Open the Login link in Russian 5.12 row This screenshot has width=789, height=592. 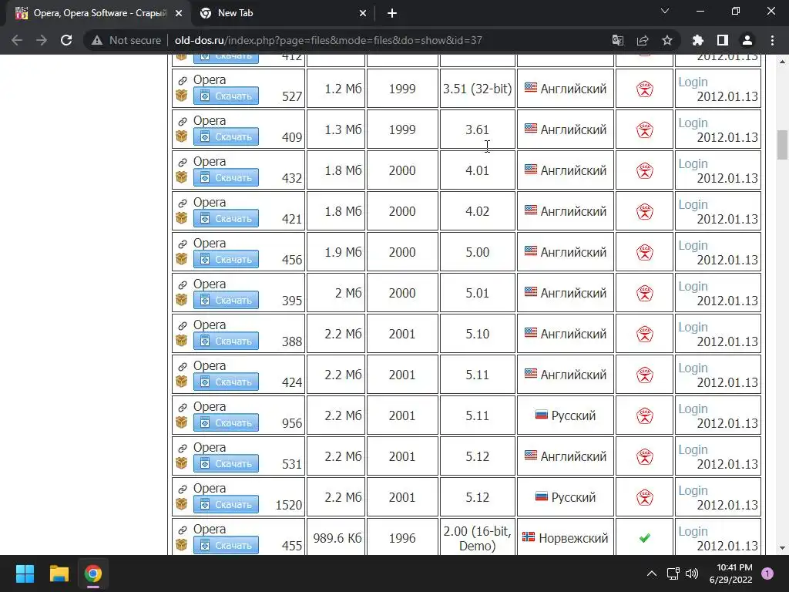(x=693, y=490)
